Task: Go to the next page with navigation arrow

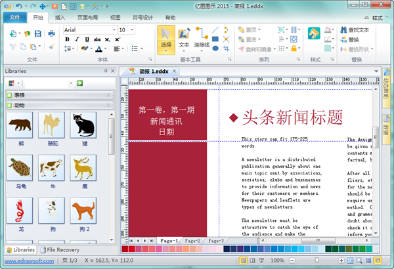Action: click(144, 241)
